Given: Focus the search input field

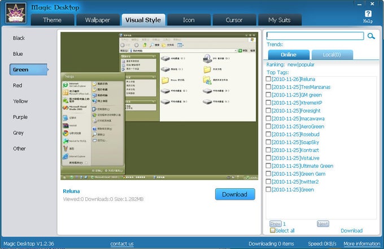Looking at the screenshot, I should 315,36.
